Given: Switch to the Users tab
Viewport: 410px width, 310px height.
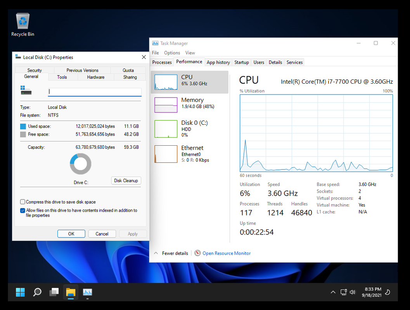Looking at the screenshot, I should click(x=259, y=62).
